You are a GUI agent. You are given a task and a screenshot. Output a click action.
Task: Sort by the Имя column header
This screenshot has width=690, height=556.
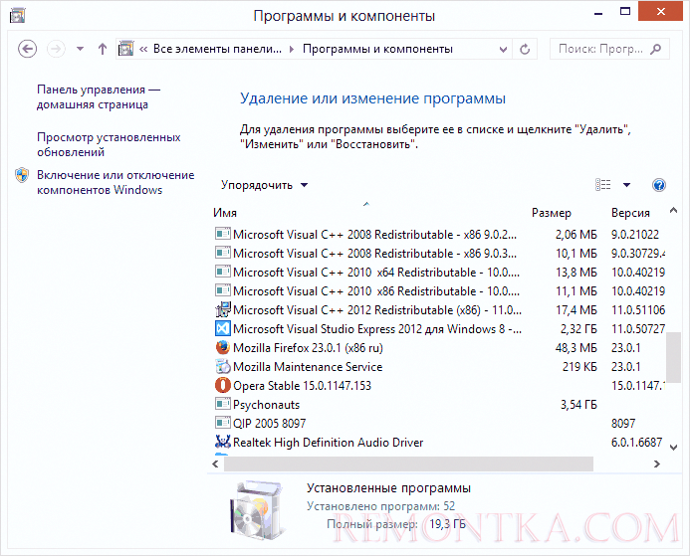pos(225,213)
